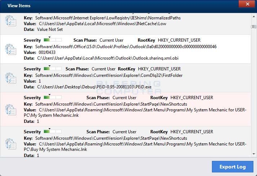Click severity meter of Buy My System Mechanic.lnk entry

pos(53,131)
